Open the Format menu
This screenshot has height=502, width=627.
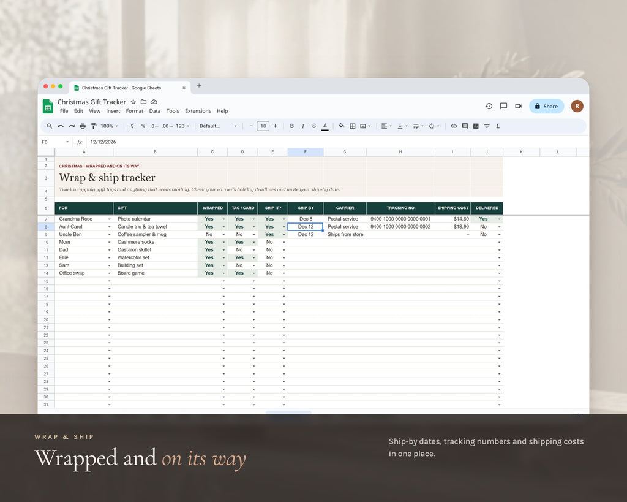(134, 111)
